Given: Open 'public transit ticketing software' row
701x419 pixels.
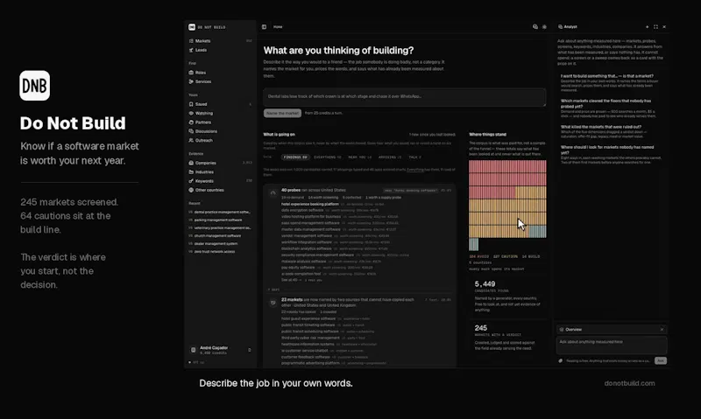Looking at the screenshot, I should click(308, 325).
